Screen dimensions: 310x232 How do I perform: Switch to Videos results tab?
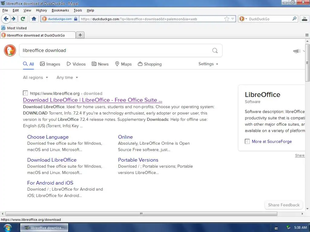pos(76,64)
